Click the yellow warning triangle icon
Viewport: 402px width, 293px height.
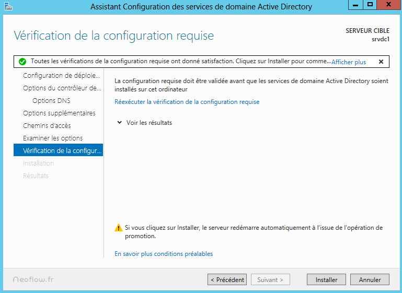pos(118,228)
